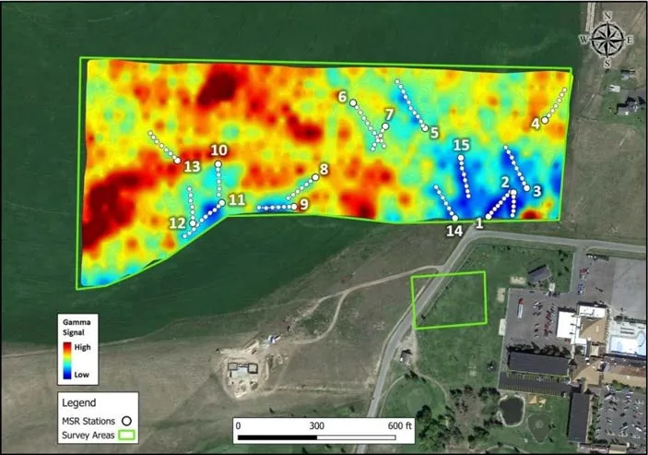Image resolution: width=648 pixels, height=455 pixels.
Task: Click the number label '9' on heatmap
Action: click(304, 204)
